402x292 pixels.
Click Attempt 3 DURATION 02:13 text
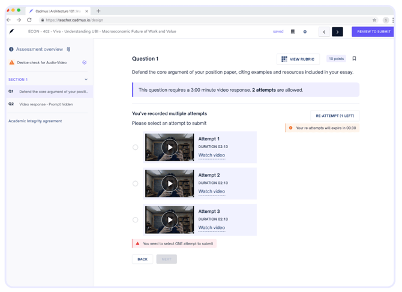tap(213, 219)
